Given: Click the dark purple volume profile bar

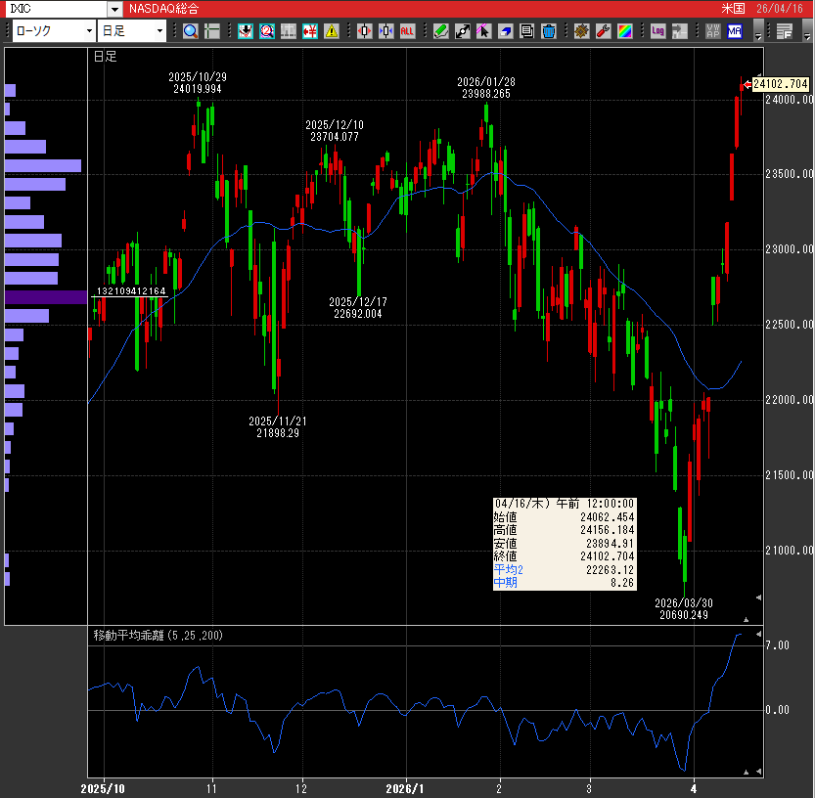Looking at the screenshot, I should (x=46, y=297).
